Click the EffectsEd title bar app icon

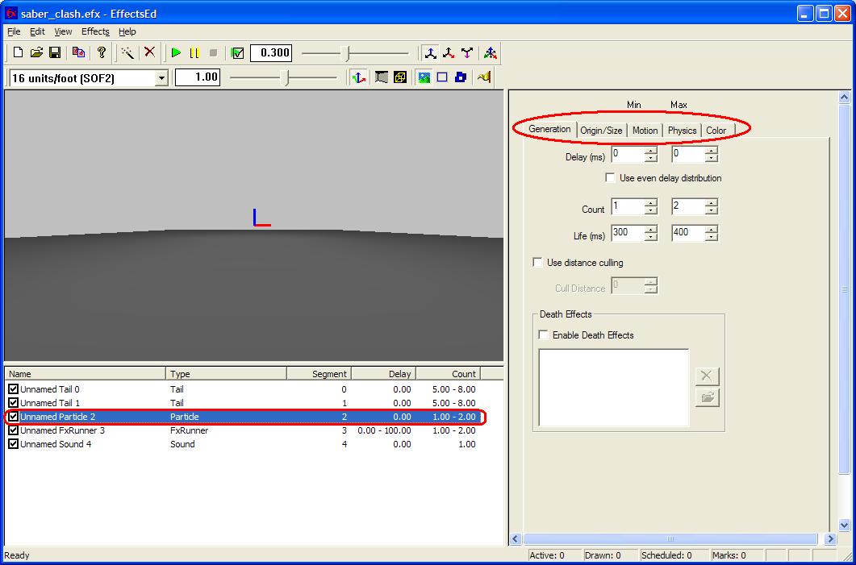(x=10, y=14)
